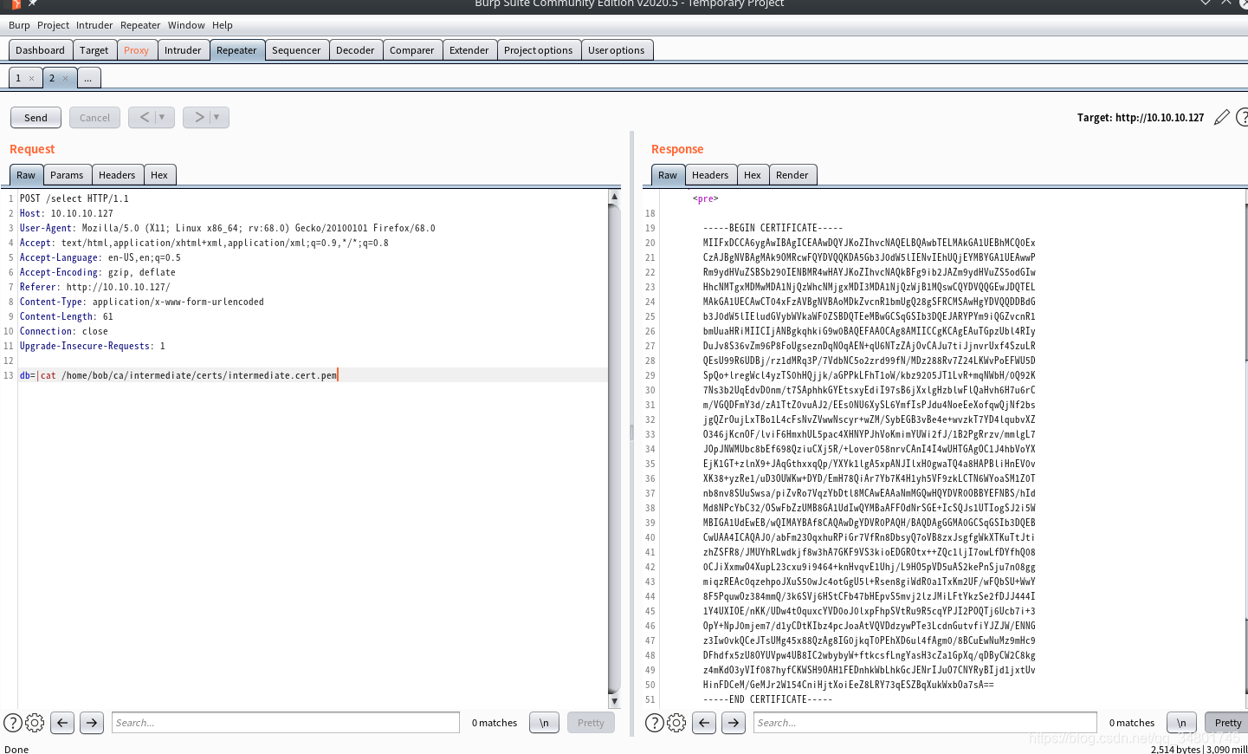Focus the response search field
The width and height of the screenshot is (1248, 754).
pyautogui.click(x=926, y=723)
